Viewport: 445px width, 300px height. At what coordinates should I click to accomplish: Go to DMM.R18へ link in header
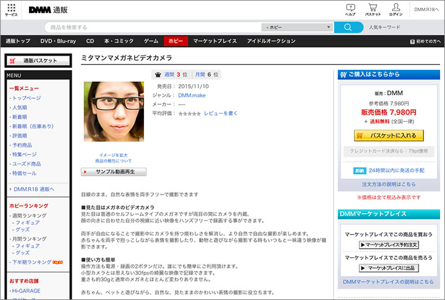click(426, 9)
